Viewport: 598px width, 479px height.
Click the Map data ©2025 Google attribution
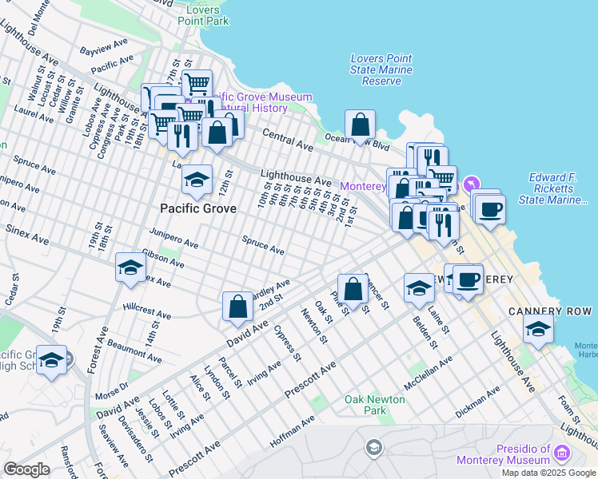tap(548, 473)
